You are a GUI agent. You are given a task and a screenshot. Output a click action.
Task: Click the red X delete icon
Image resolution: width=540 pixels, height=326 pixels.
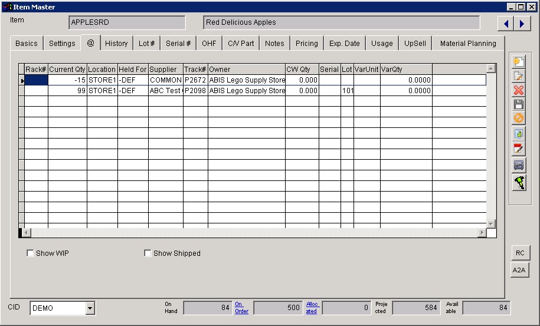519,90
